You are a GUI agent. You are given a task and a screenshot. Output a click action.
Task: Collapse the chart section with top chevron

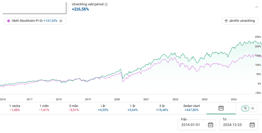(x=256, y=6)
